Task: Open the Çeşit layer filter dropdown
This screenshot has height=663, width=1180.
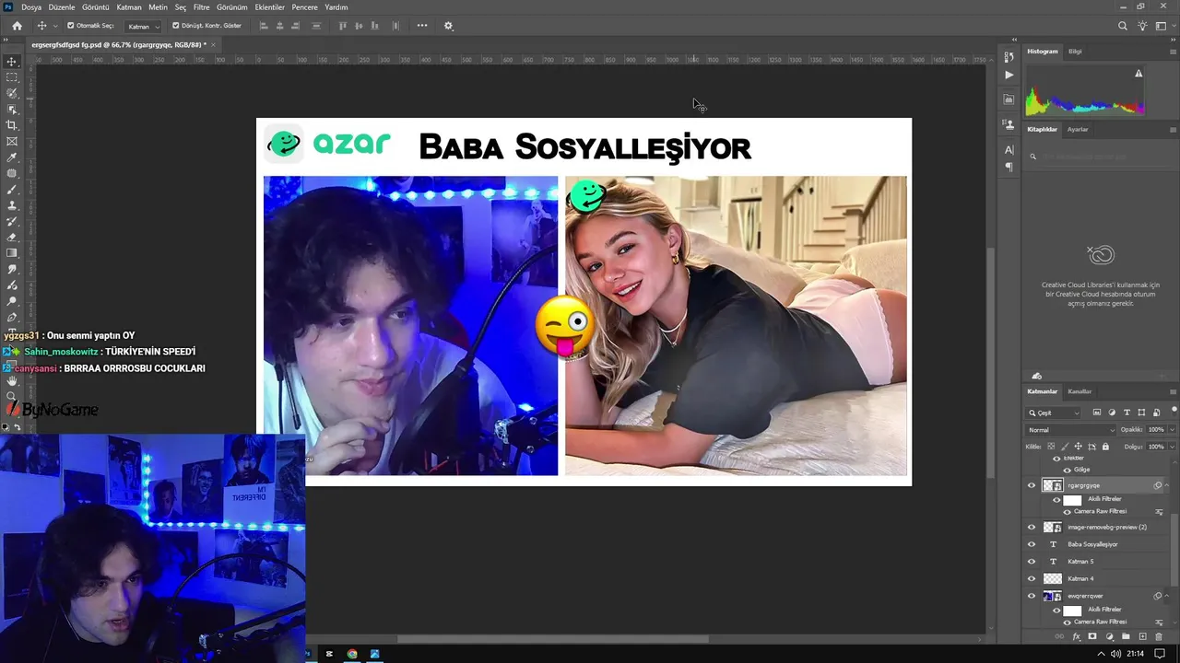Action: click(1054, 413)
